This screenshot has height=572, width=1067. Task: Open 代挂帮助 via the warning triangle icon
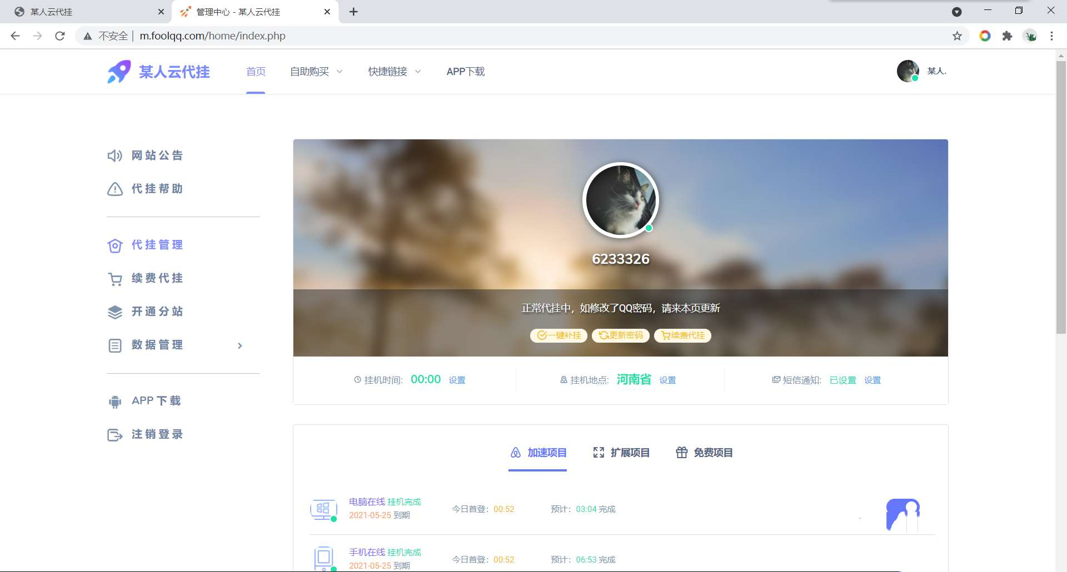coord(114,189)
